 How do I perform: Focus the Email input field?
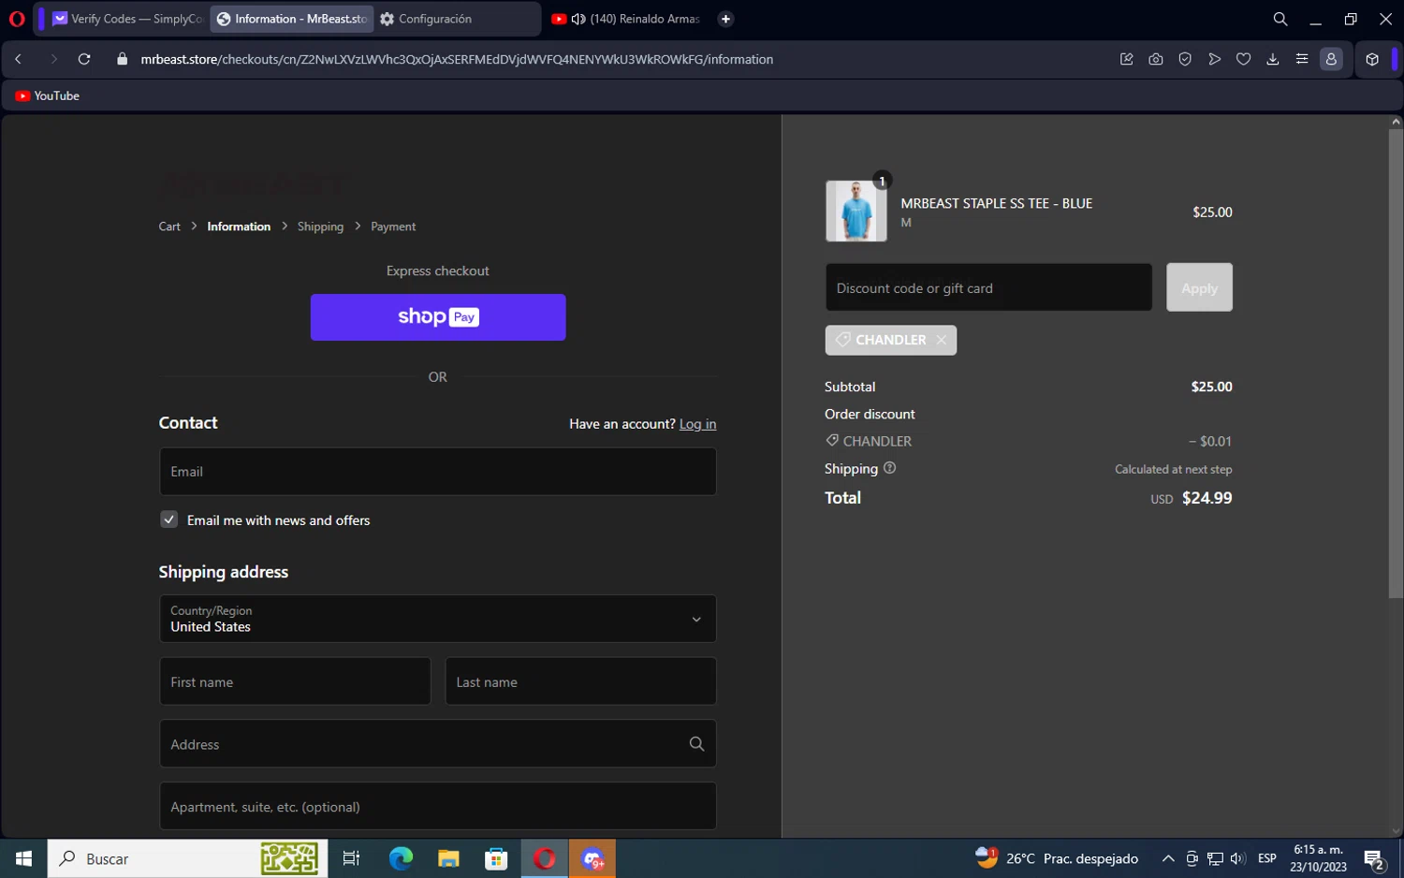438,472
